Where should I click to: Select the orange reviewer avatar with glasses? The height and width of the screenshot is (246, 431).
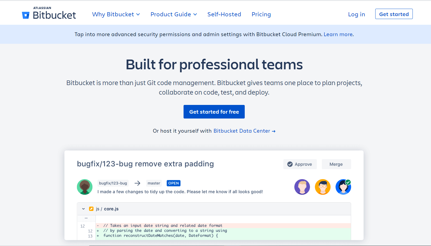(x=323, y=187)
